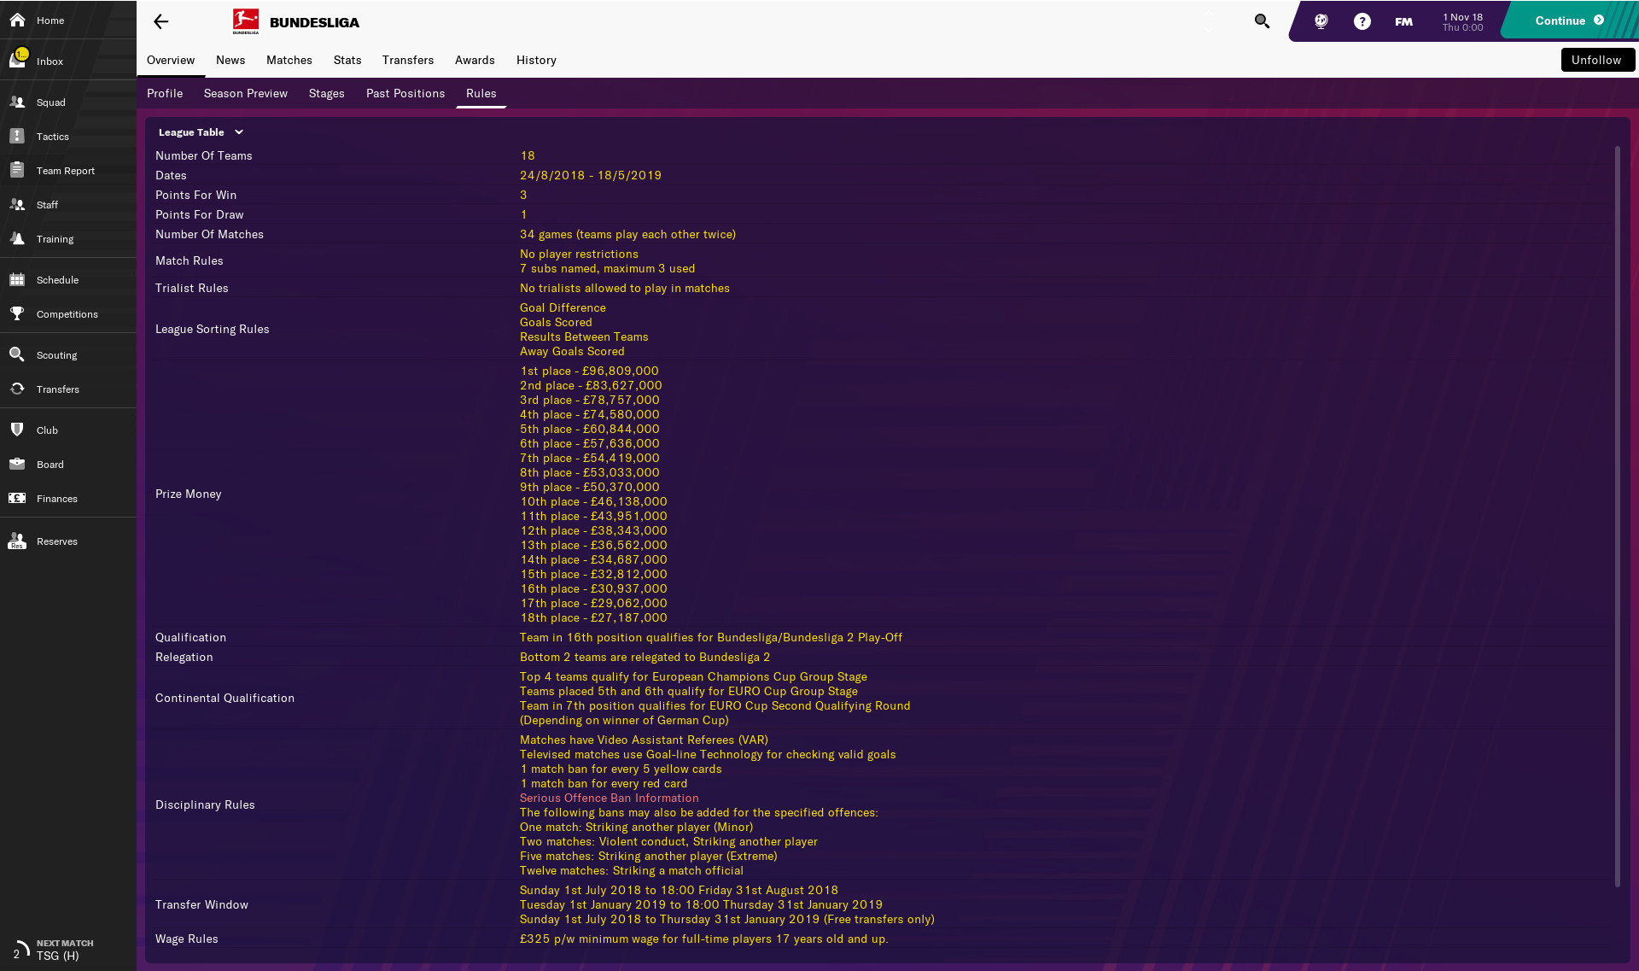
Task: Click the search magnifier icon
Action: click(x=1262, y=21)
